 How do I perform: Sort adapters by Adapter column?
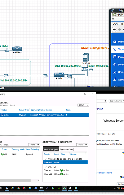click(x=47, y=154)
